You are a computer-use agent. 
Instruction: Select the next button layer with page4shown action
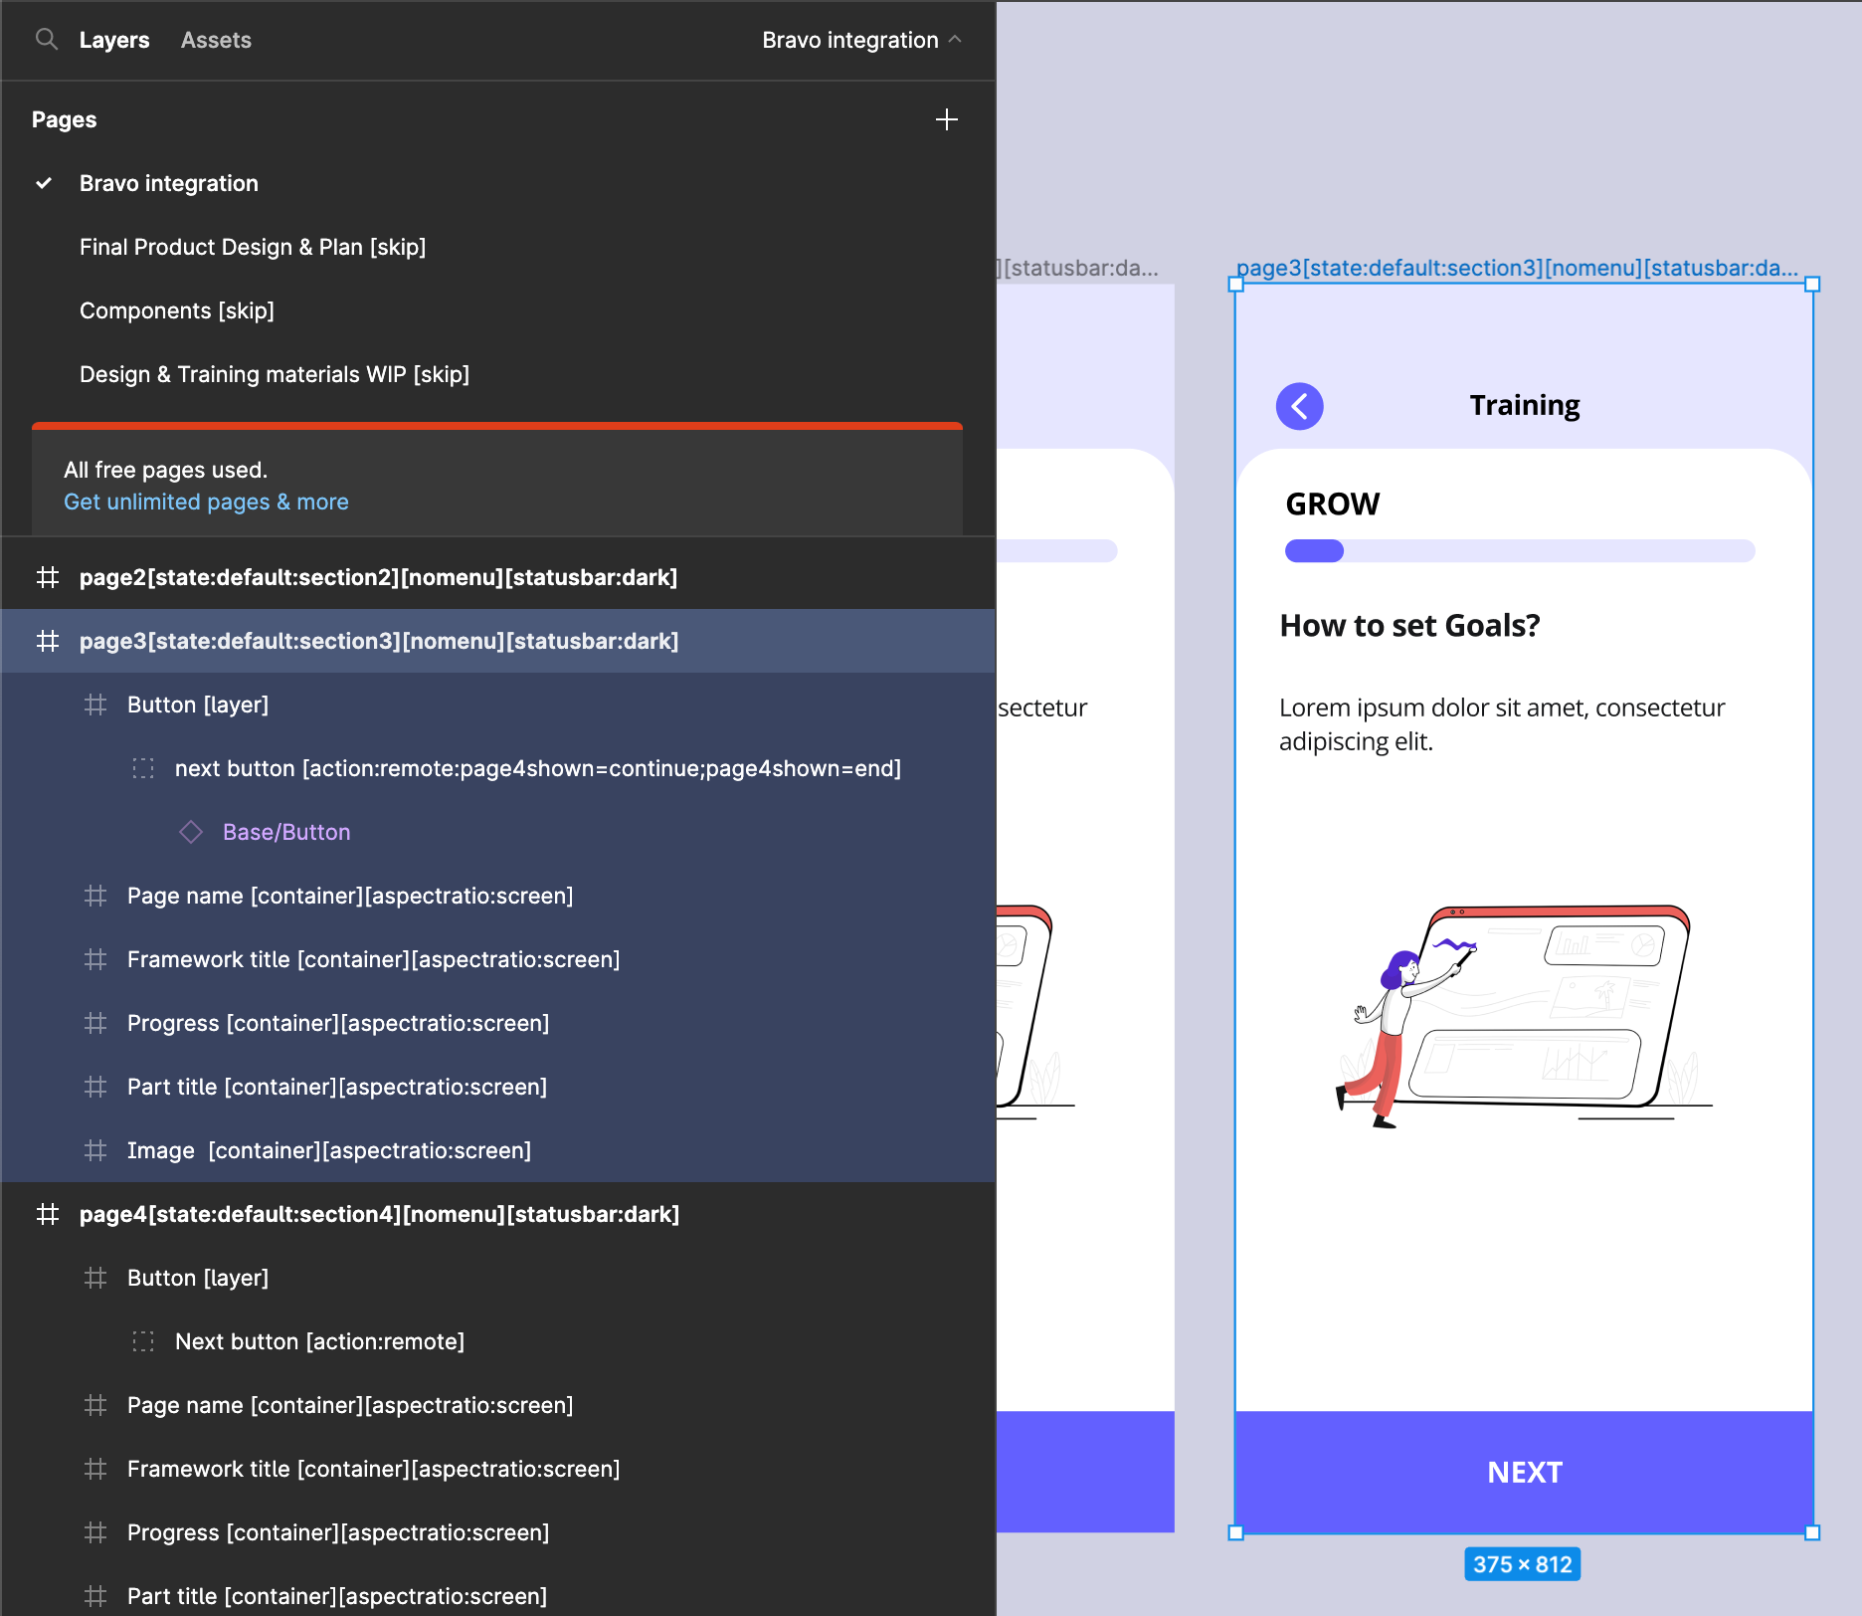(497, 768)
